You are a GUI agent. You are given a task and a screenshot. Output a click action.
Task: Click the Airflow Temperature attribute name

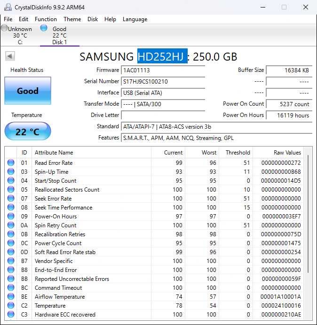[x=60, y=297]
